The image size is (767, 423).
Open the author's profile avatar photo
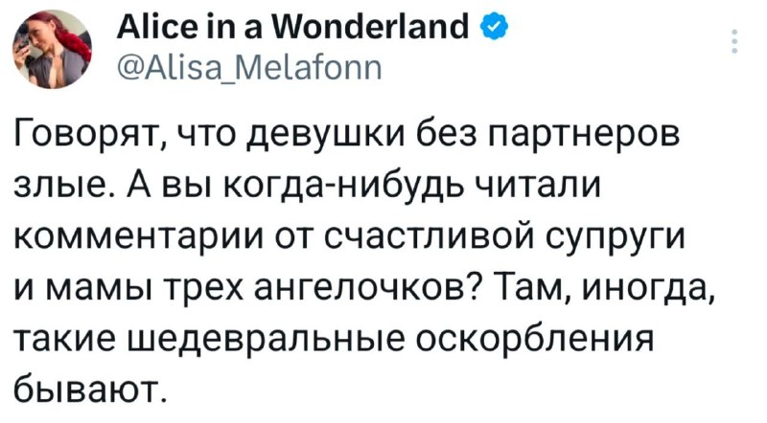coord(53,49)
